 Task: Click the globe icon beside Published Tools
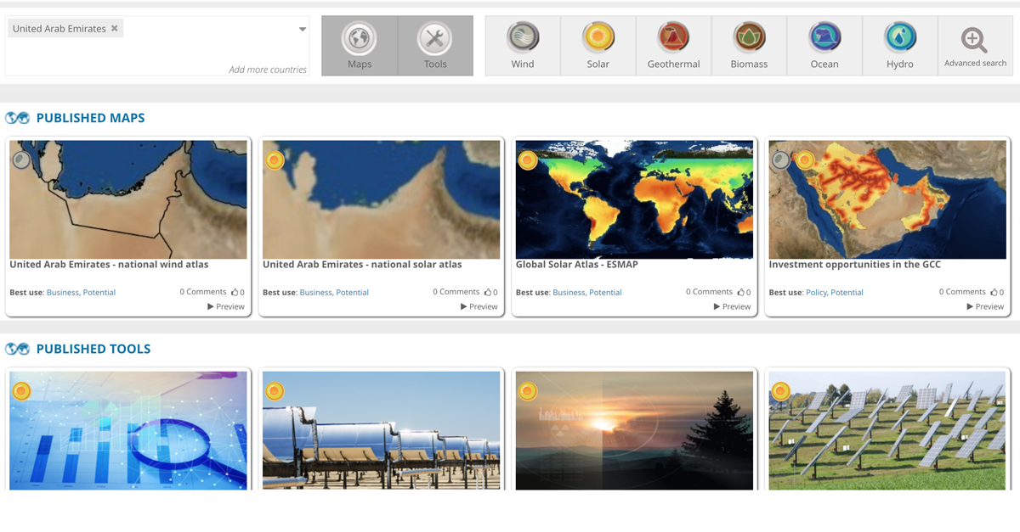[x=18, y=349]
